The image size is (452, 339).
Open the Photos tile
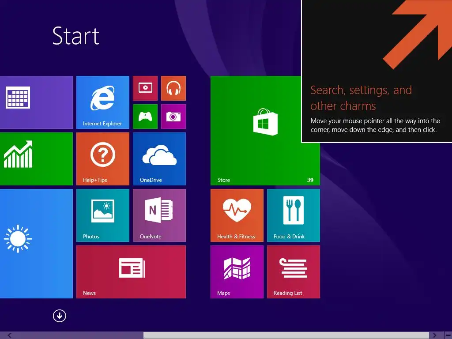(102, 215)
